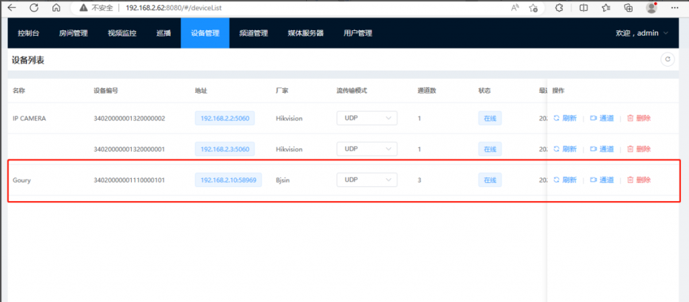Click 删除 for the Goury device

pos(639,180)
